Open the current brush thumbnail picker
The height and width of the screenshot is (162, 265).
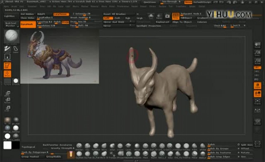[x=11, y=36]
